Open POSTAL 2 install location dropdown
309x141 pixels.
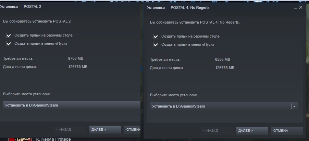click(72, 105)
